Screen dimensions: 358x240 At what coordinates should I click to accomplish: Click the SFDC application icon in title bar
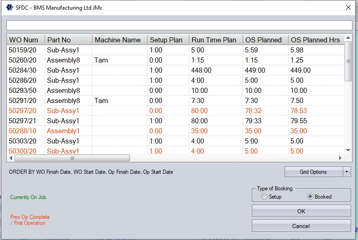(9, 7)
